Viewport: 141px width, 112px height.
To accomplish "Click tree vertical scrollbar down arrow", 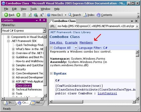I will tap(45, 95).
